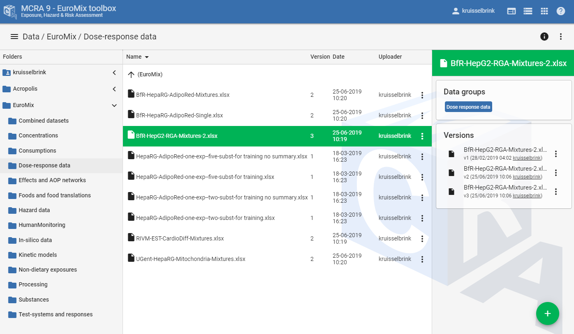Image resolution: width=574 pixels, height=334 pixels.
Task: Collapse the EuroMix folder in the sidebar
Action: click(114, 105)
